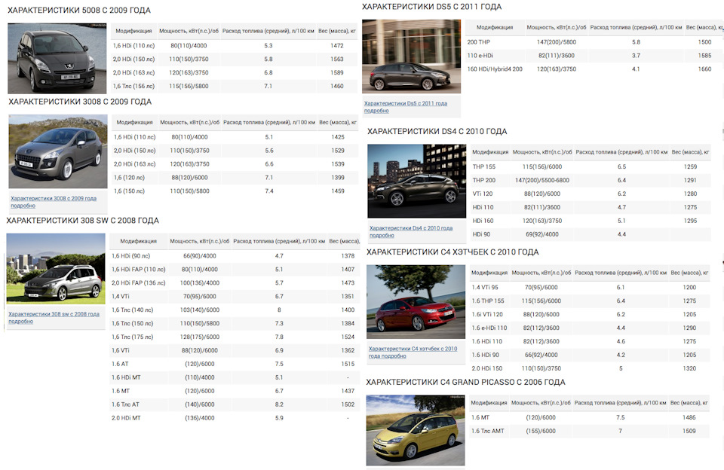Click heading 'Характеристики C4 хэтчбек с 2010 года'
Viewport: 724px width, 470px height.
point(452,252)
